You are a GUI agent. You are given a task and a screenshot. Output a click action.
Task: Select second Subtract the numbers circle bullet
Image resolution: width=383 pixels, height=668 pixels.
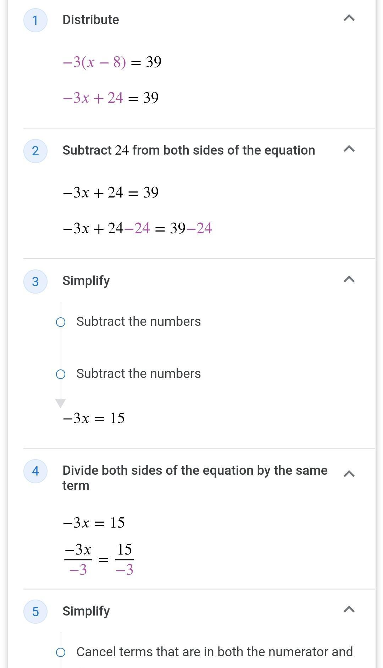pos(61,374)
